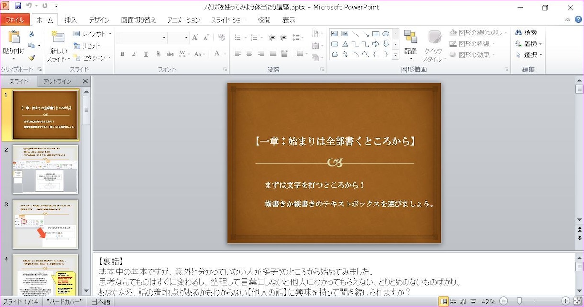Expand the shapes gallery More arrow
This screenshot has width=584, height=307.
tap(395, 55)
